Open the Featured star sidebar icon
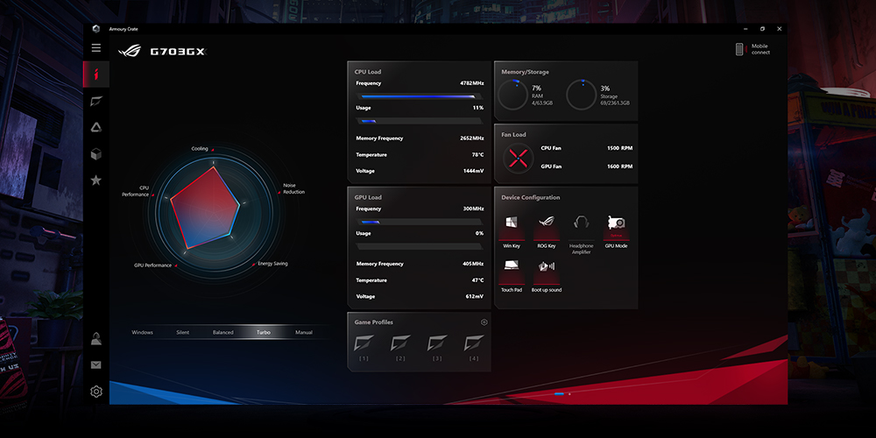876x438 pixels. (96, 180)
